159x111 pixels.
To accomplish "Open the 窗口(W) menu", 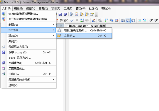I will (x=81, y=9).
